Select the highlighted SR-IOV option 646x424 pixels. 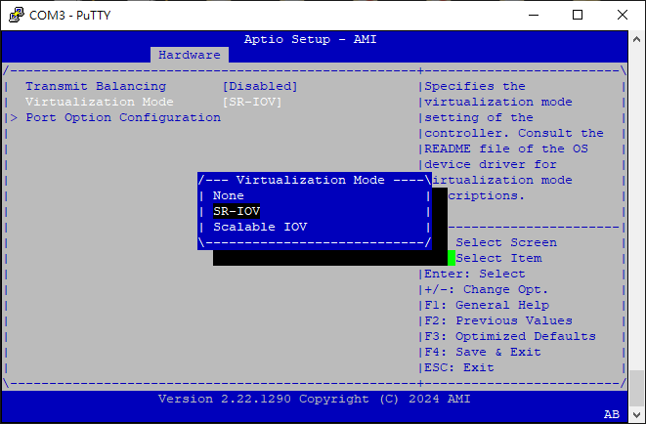coord(237,211)
